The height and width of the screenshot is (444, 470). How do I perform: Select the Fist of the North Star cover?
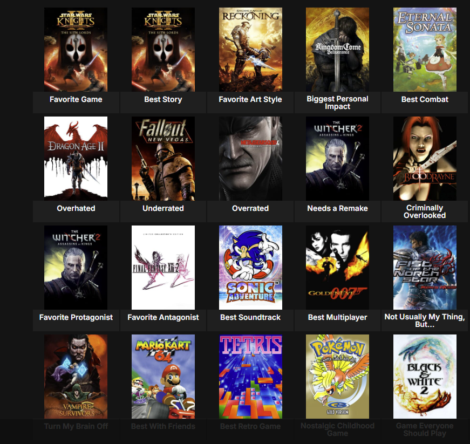click(x=425, y=268)
